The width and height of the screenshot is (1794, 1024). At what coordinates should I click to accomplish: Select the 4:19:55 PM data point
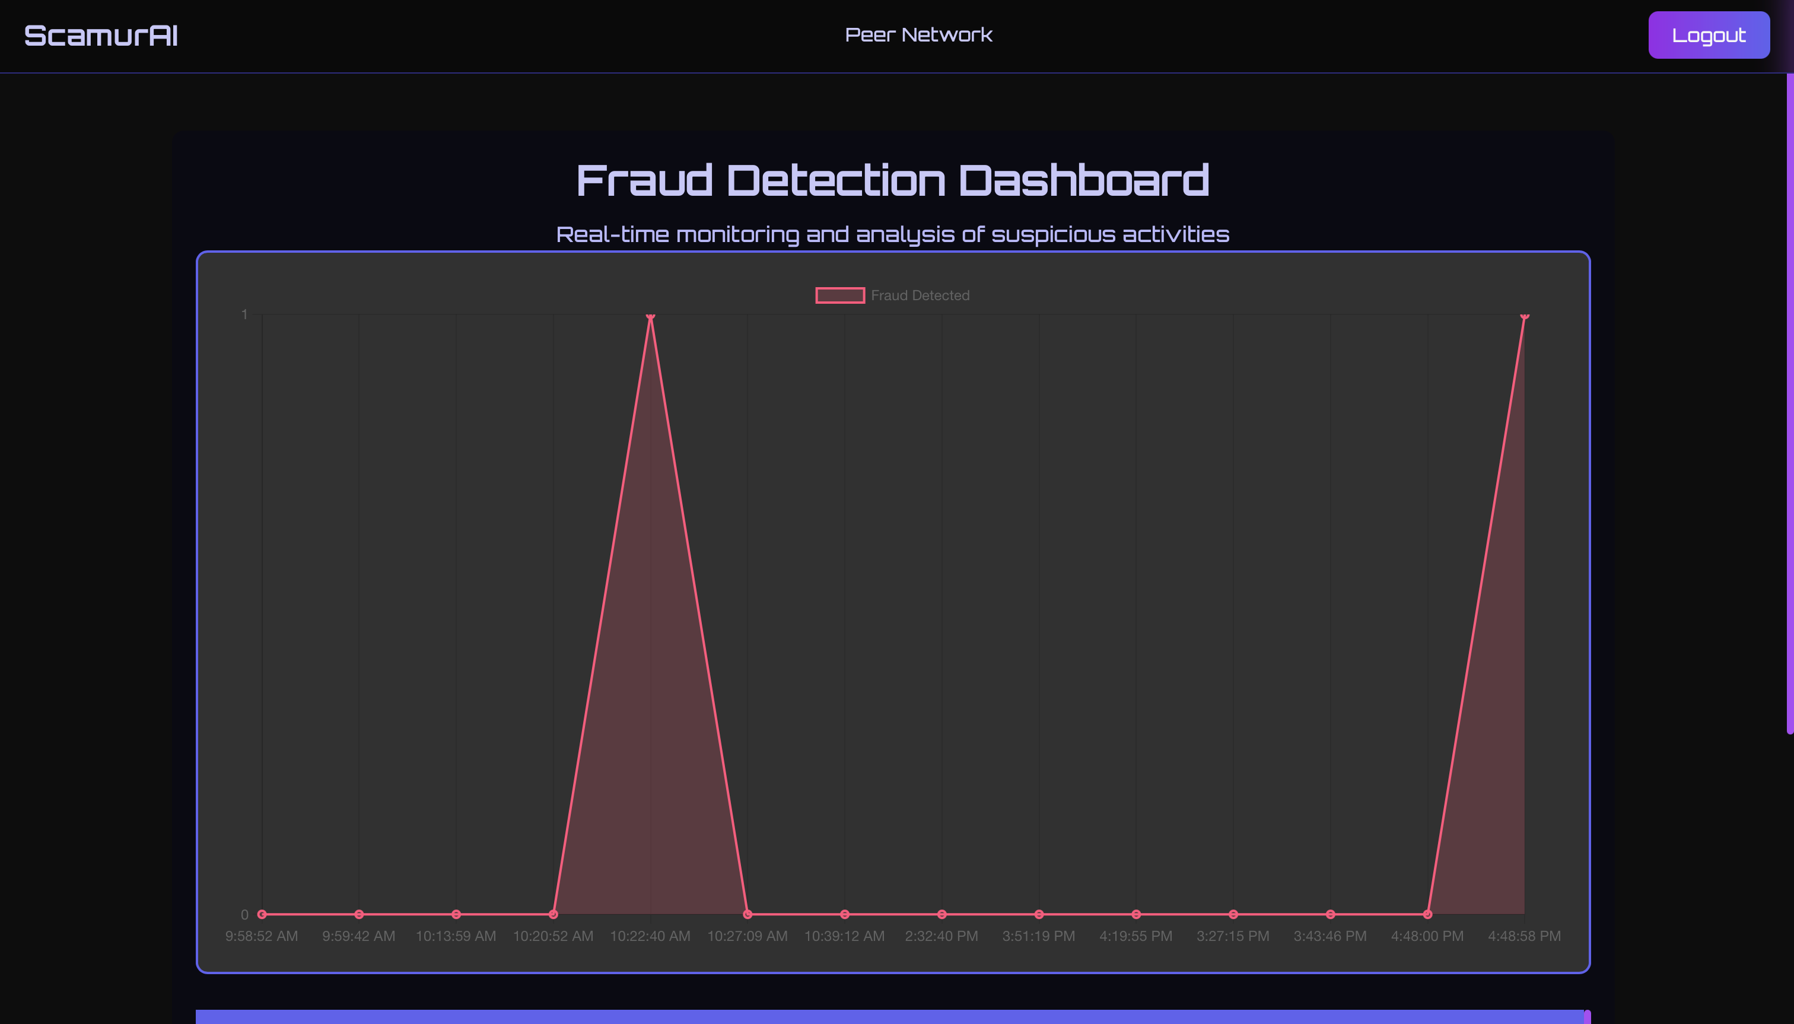click(1135, 914)
